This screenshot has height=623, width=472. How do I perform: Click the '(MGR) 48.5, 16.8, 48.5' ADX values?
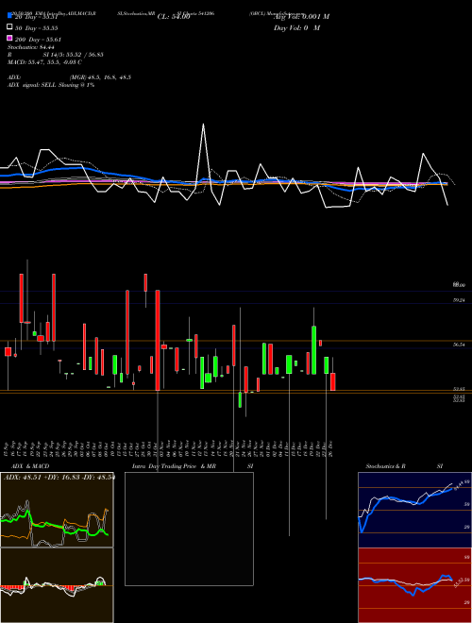100,77
